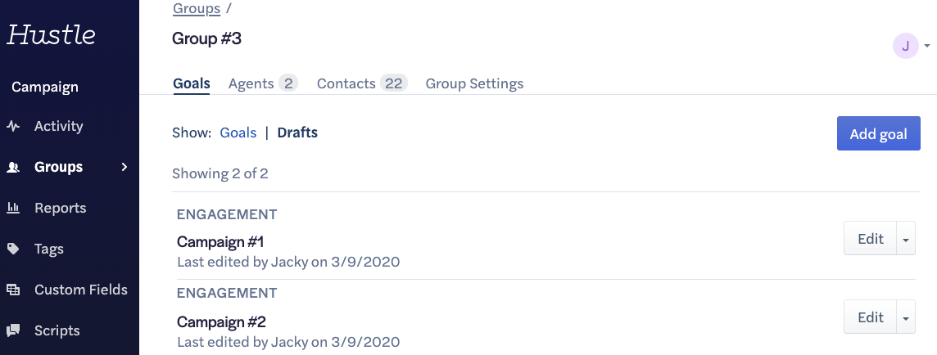Screen dimensions: 937x355
Task: Expand the Groups sidebar chevron
Action: pyautogui.click(x=124, y=167)
